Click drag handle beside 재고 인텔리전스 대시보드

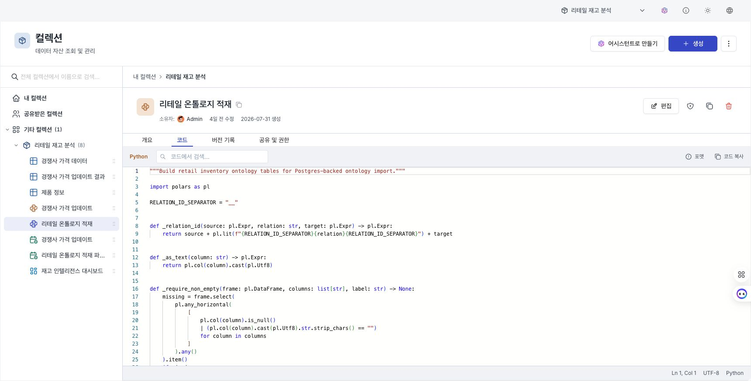pos(114,271)
